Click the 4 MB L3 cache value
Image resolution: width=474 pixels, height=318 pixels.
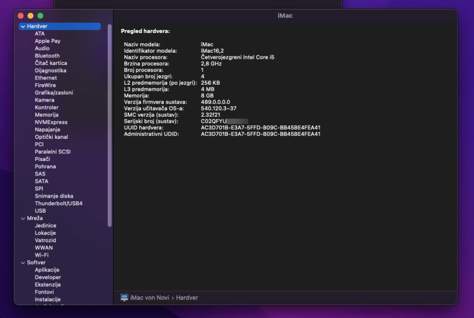[x=207, y=89]
